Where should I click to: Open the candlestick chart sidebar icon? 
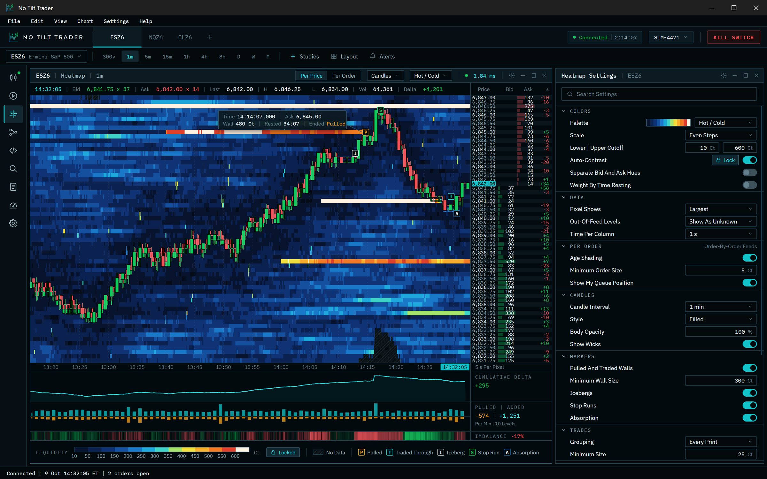click(13, 77)
